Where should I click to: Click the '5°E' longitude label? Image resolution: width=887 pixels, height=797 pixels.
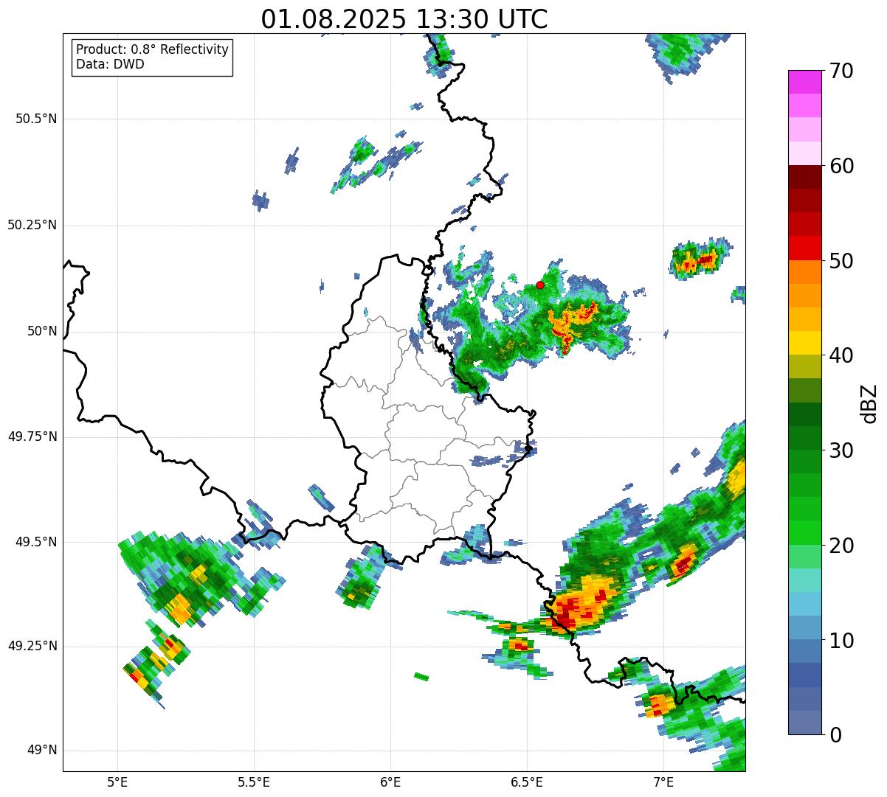(x=117, y=782)
